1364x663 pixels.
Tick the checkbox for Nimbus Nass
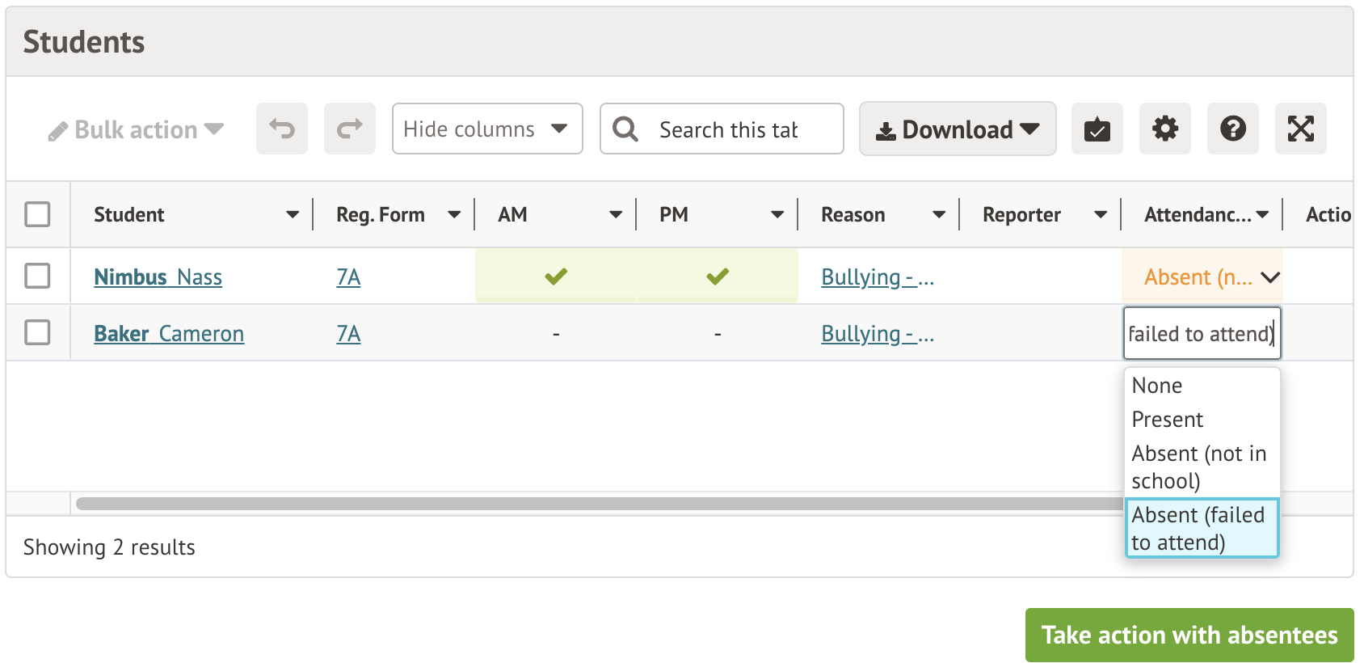point(37,277)
